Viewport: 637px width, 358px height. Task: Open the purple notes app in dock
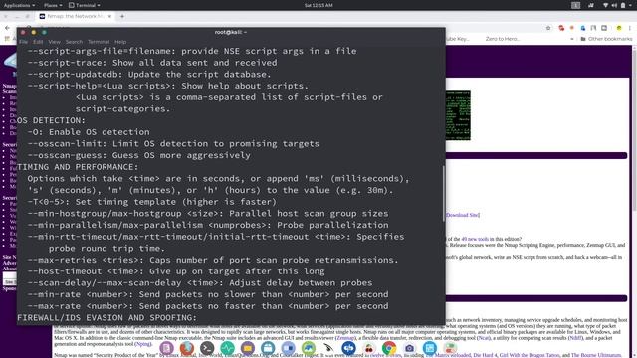(166, 348)
